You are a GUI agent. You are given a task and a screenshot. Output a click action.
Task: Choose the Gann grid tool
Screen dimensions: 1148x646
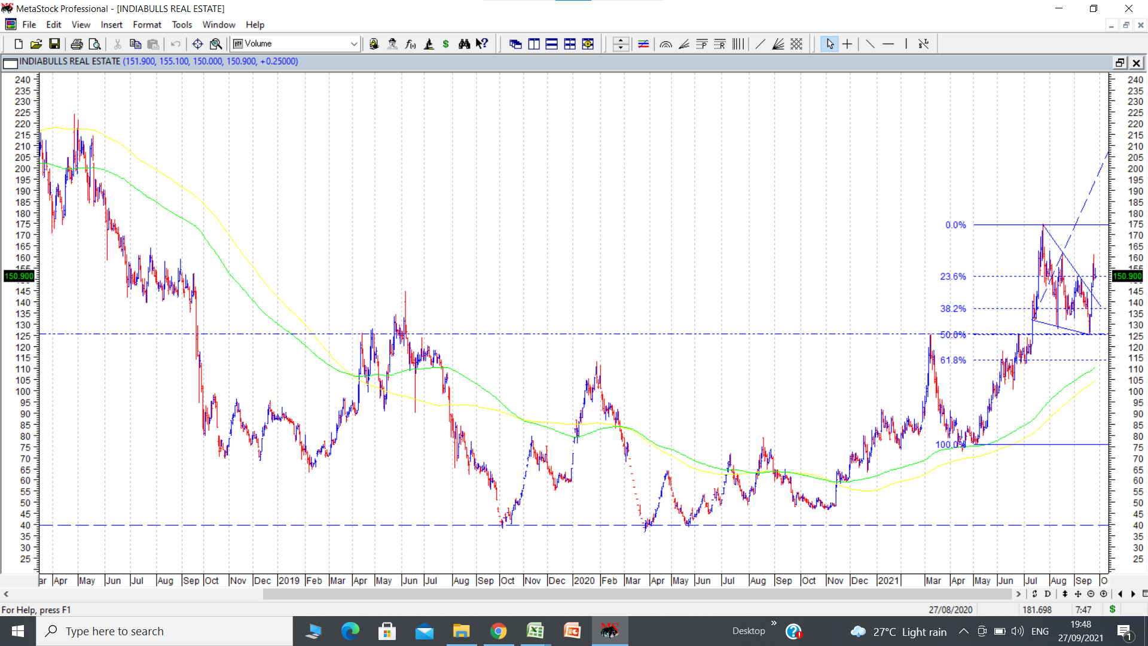(796, 44)
